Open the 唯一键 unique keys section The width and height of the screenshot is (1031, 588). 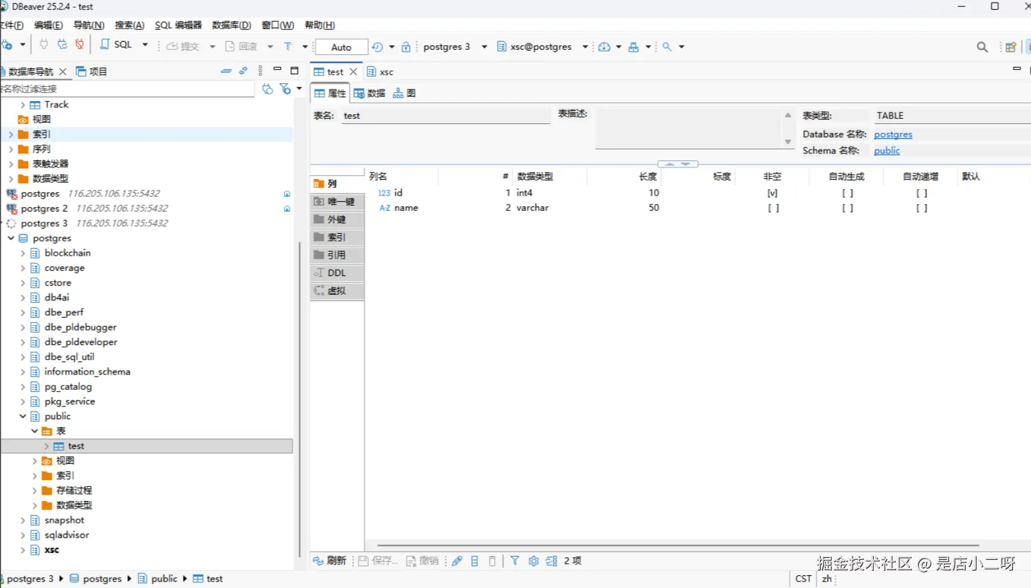point(337,201)
